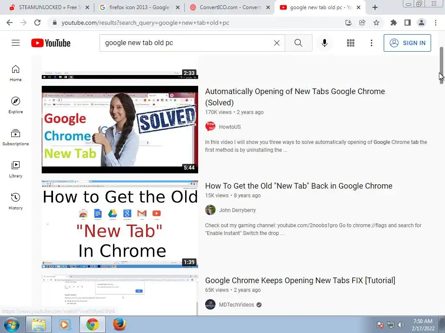Click the volume speaker tray icon
The height and width of the screenshot is (333, 445).
click(x=401, y=325)
